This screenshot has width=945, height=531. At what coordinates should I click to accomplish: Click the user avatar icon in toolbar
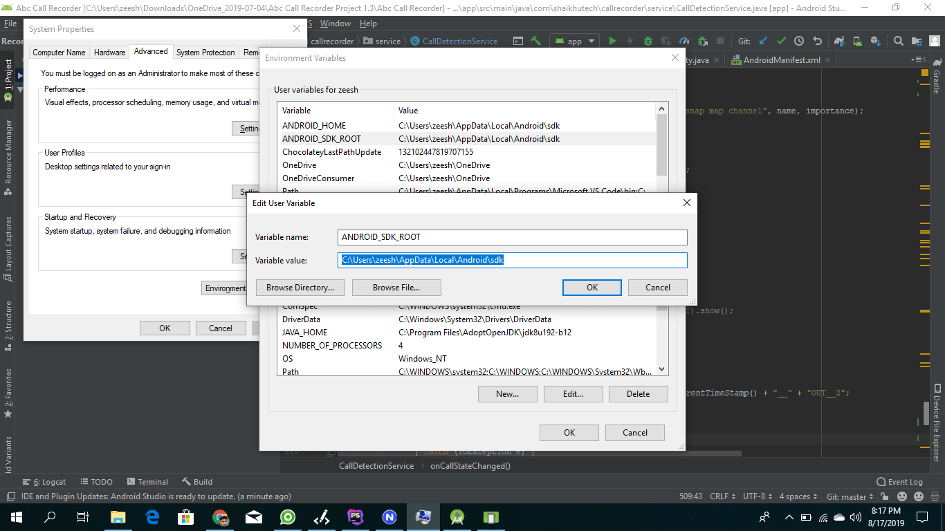[934, 41]
